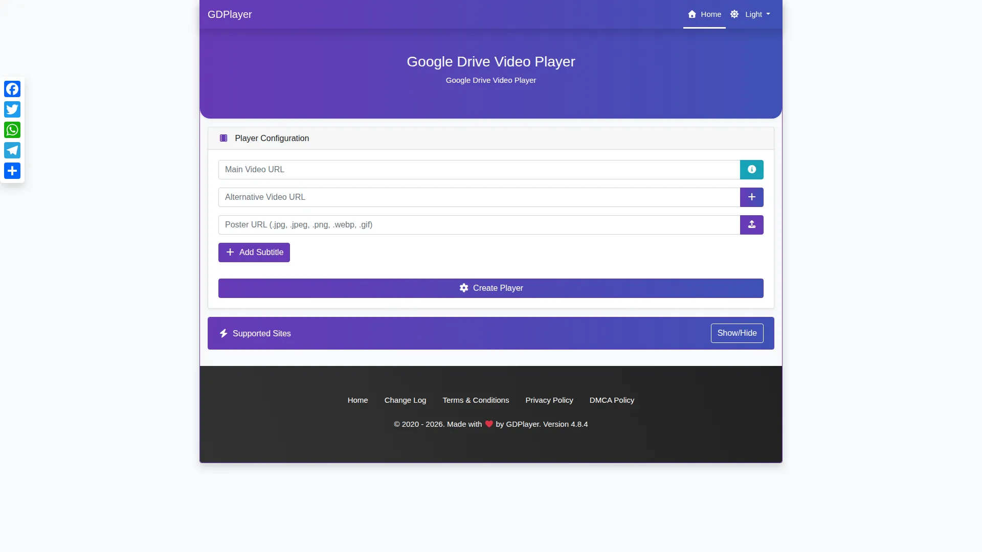Share page via Telegram
The height and width of the screenshot is (552, 982).
click(x=12, y=150)
